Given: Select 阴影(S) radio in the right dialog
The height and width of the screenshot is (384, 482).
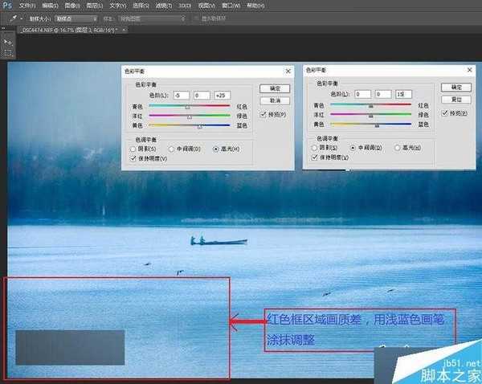Looking at the screenshot, I should [314, 148].
